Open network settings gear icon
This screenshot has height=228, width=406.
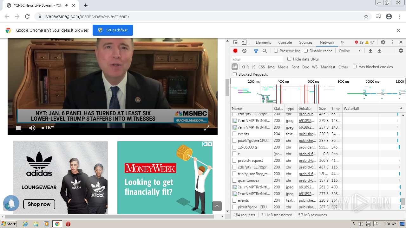[401, 51]
